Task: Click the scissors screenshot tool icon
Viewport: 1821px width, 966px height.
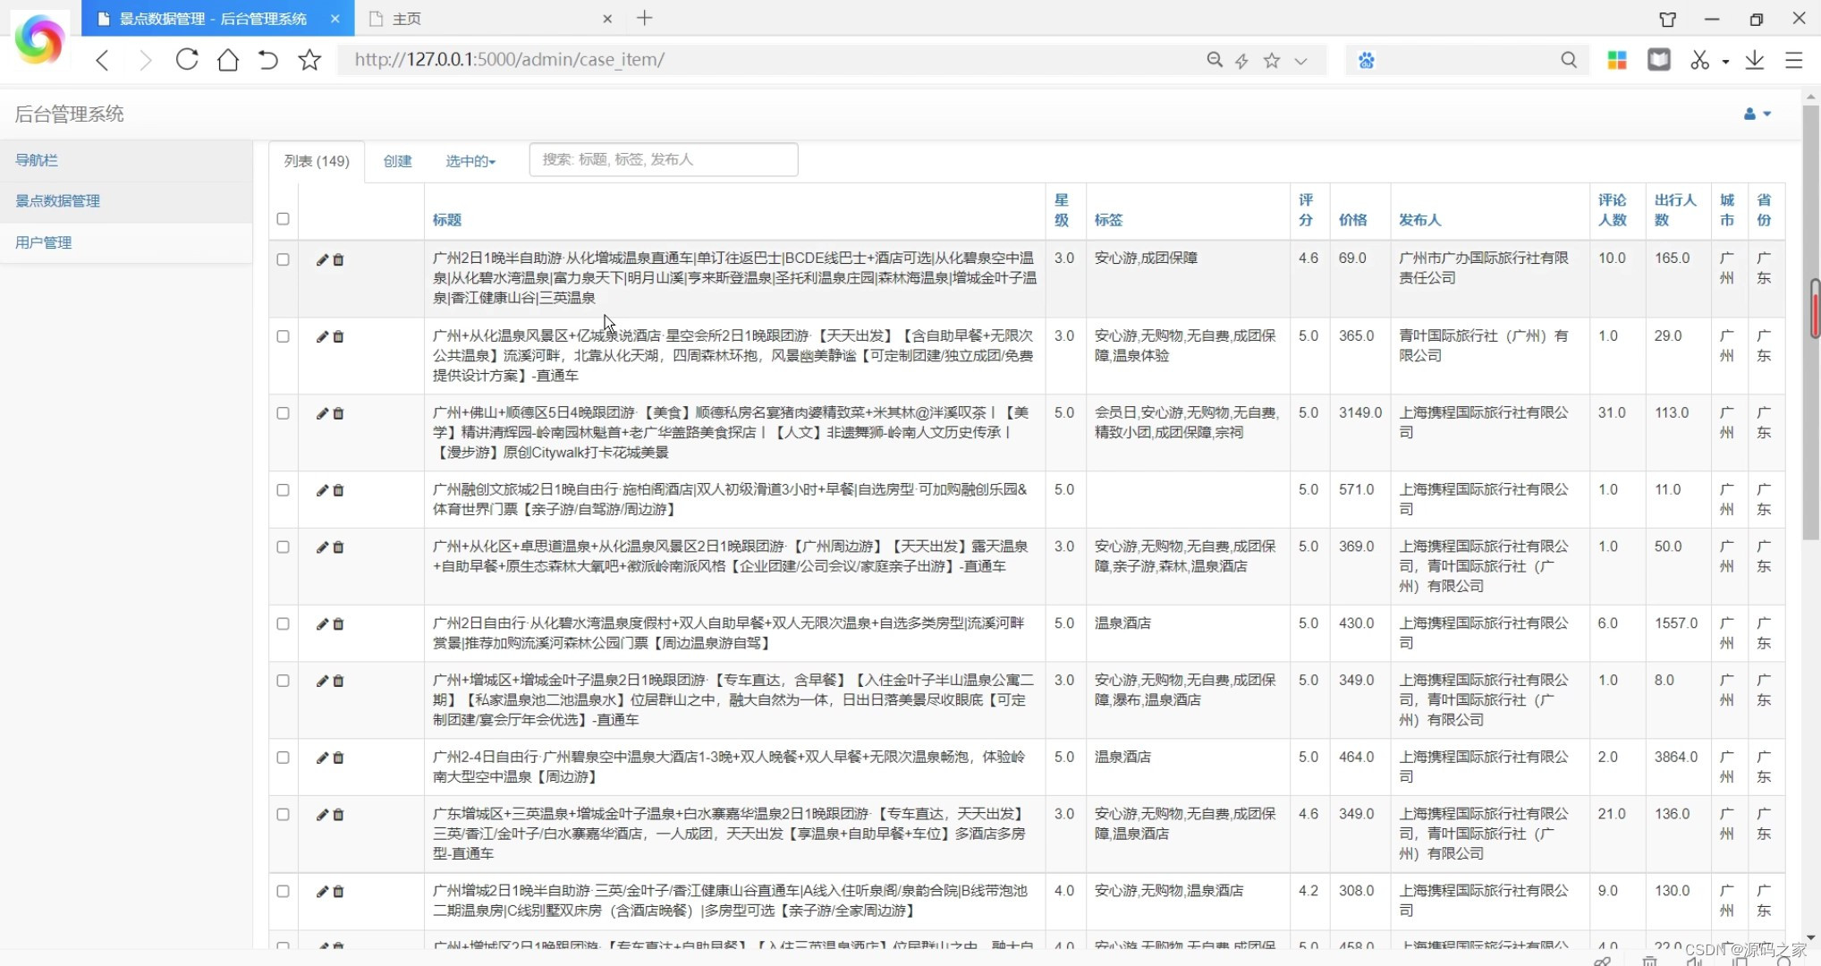Action: (1699, 60)
